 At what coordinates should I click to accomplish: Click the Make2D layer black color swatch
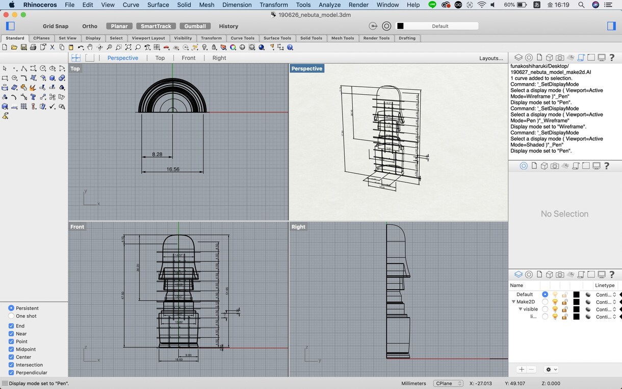point(576,302)
